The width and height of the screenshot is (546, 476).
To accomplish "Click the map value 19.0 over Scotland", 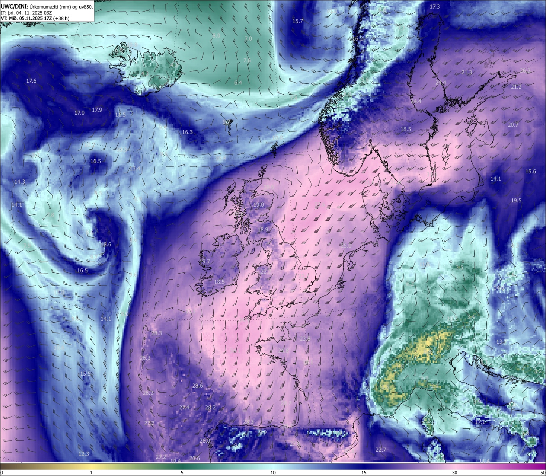I will [258, 205].
